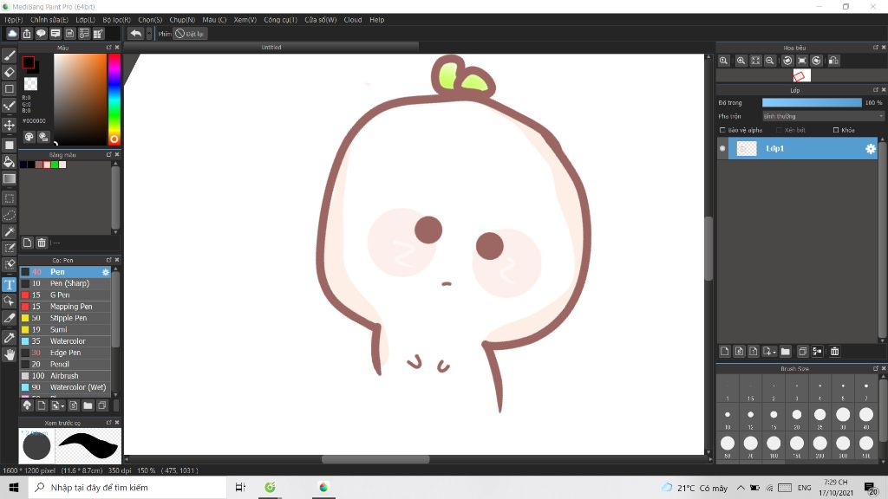Open Lớp(L) menu
This screenshot has width=888, height=499.
pos(86,20)
